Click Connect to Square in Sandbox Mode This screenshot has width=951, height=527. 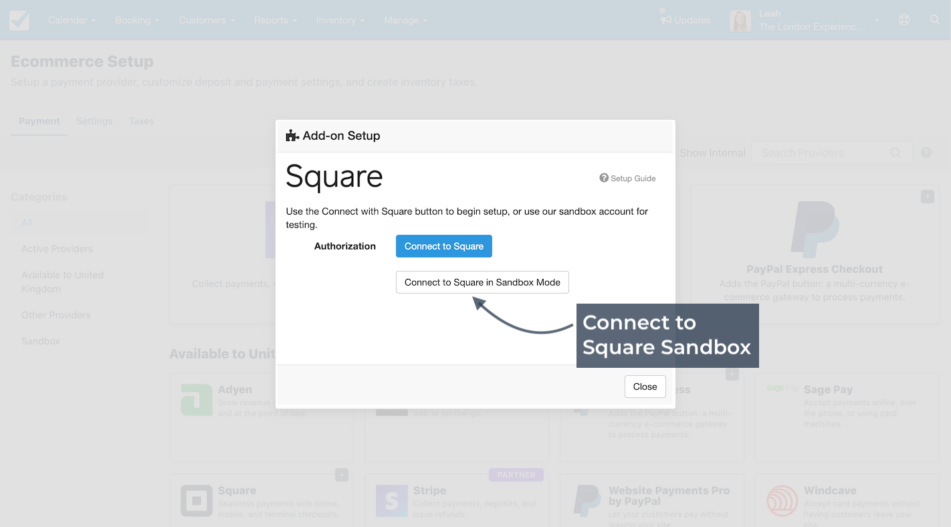click(x=482, y=282)
